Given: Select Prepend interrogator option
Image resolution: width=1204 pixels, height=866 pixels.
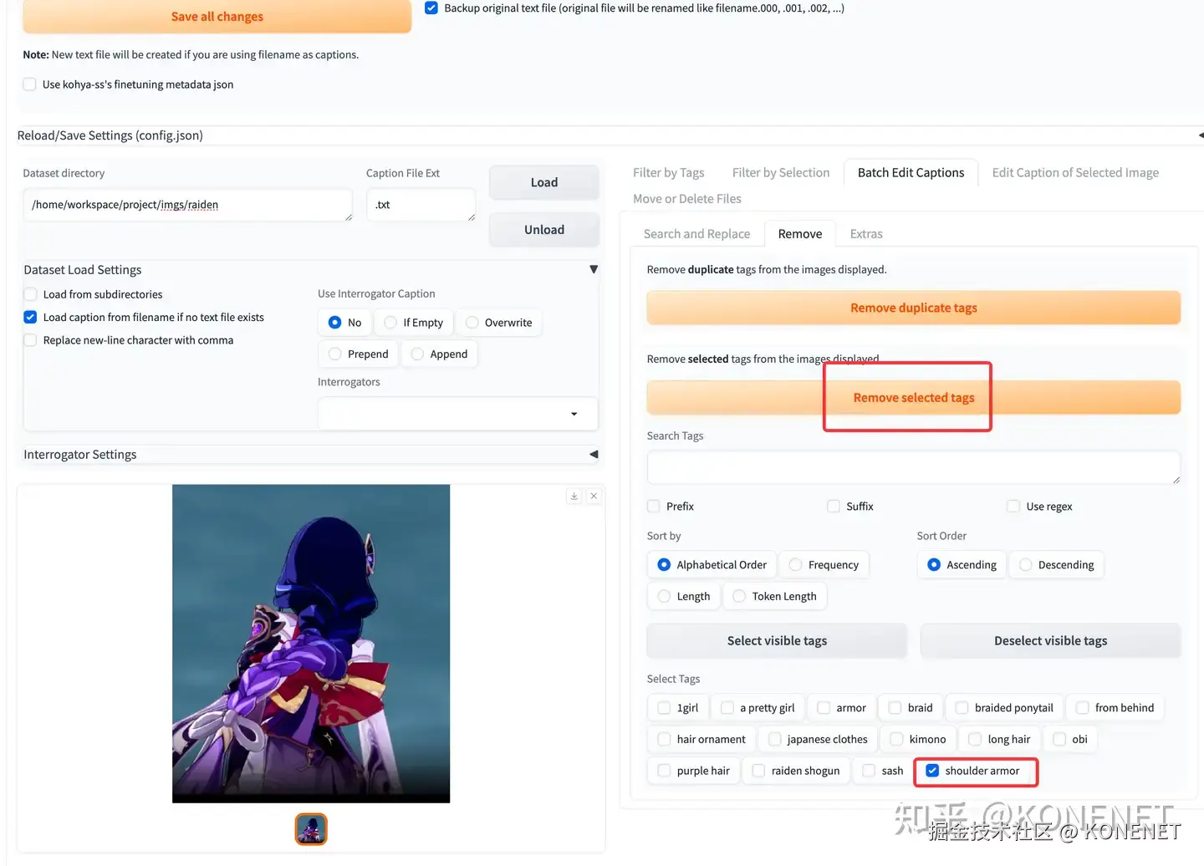Looking at the screenshot, I should (358, 354).
